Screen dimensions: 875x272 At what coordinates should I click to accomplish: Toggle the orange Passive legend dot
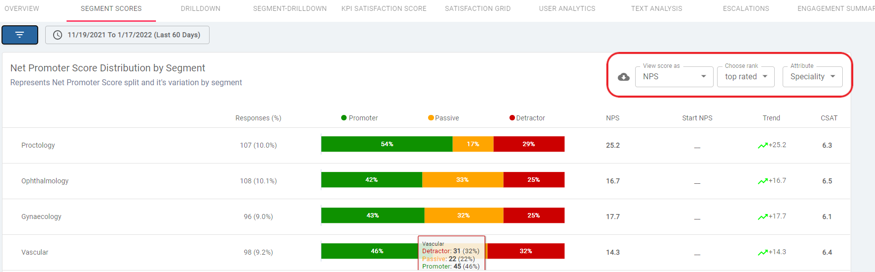coord(431,118)
